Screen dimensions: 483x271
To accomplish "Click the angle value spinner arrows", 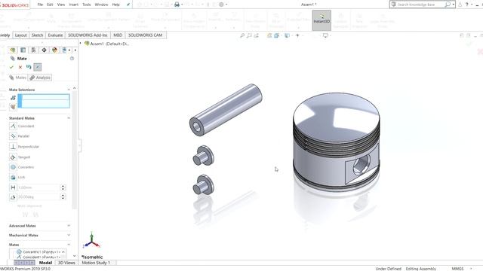I will [x=63, y=197].
